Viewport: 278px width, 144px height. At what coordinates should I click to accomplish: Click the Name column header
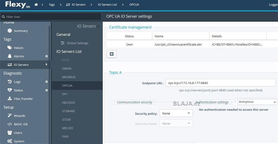coord(181,36)
